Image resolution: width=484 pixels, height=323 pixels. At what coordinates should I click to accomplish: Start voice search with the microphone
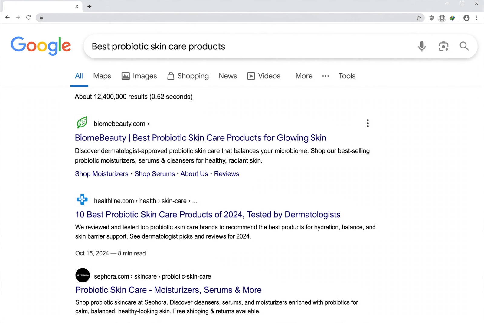pos(422,46)
